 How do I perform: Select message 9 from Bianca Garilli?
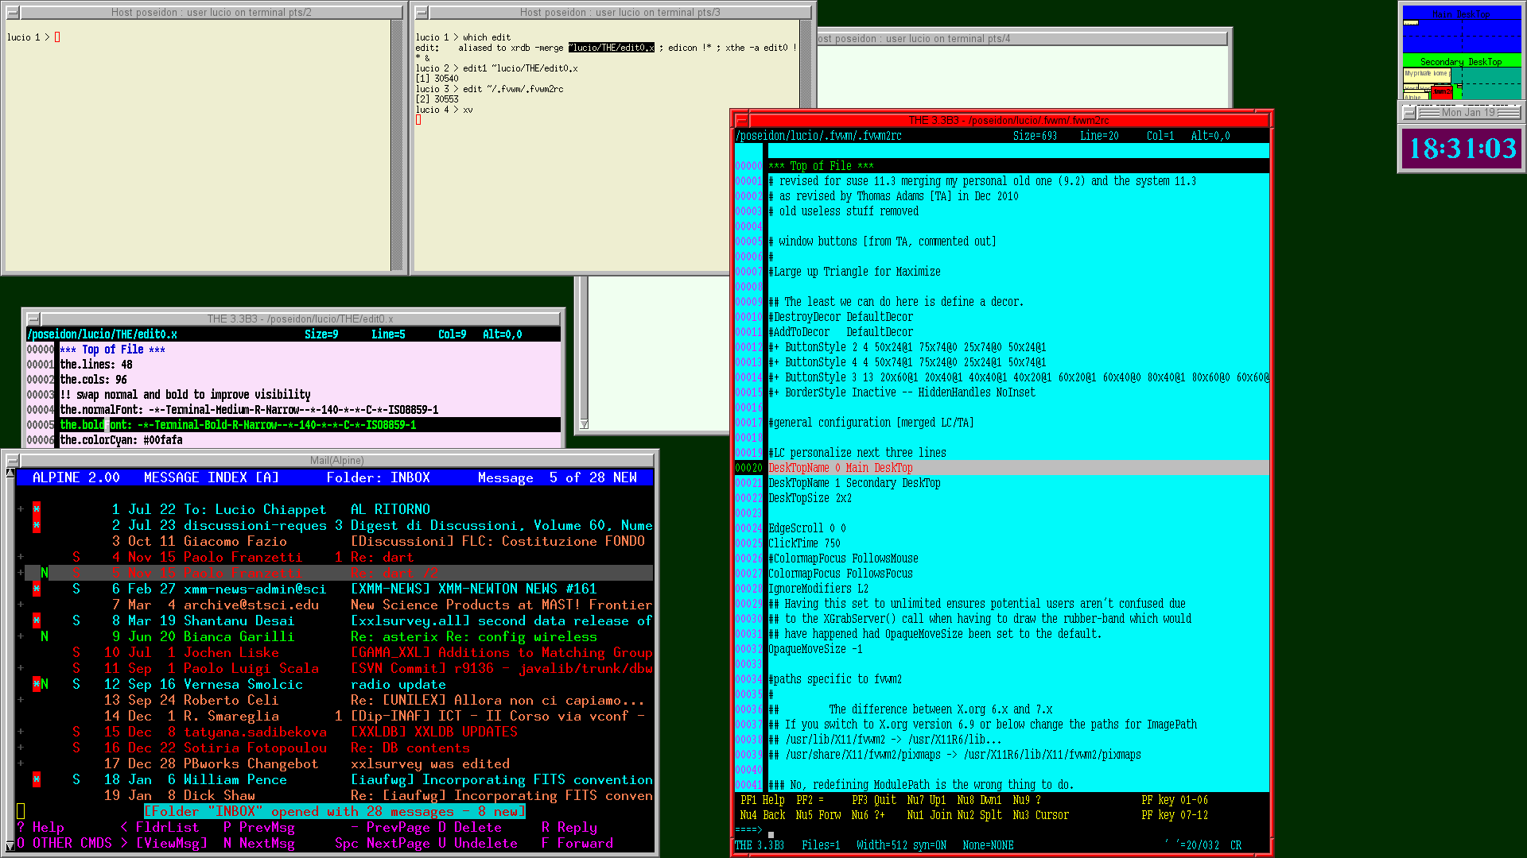[335, 637]
